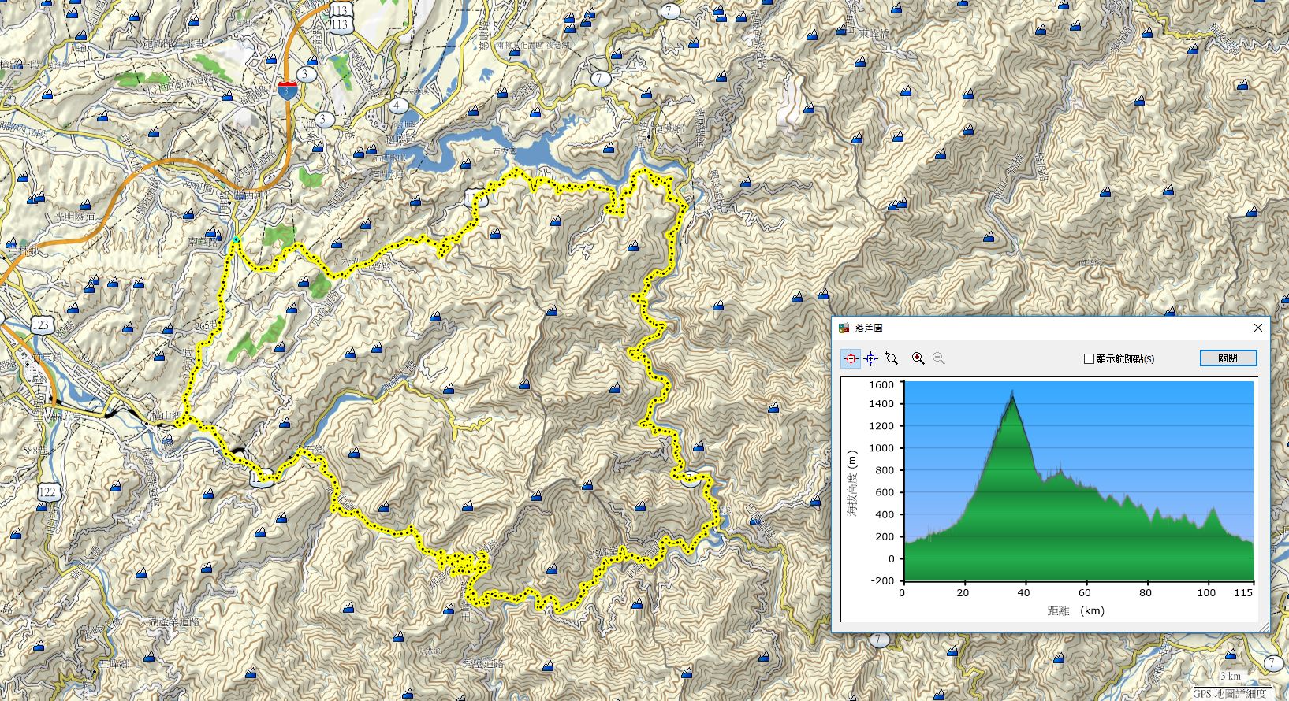Viewport: 1289px width, 701px height.
Task: Click the greyed-out zoom out magnifier
Action: pos(938,358)
